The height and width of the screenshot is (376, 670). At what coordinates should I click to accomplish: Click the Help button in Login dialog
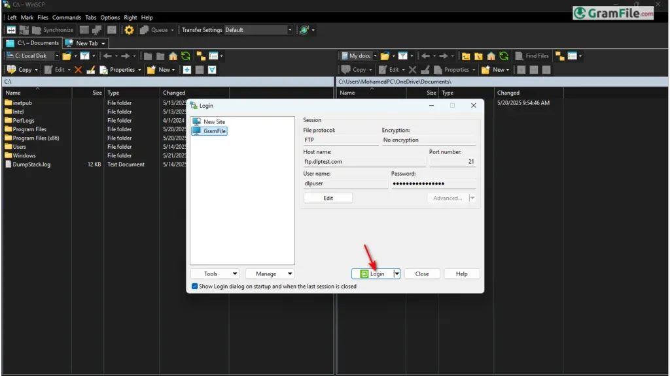[x=462, y=274]
